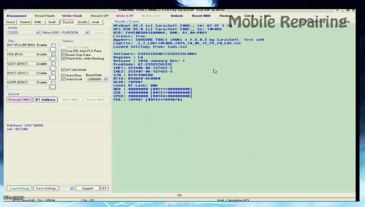
Task: Switch to the Swift tab
Action: [52, 22]
